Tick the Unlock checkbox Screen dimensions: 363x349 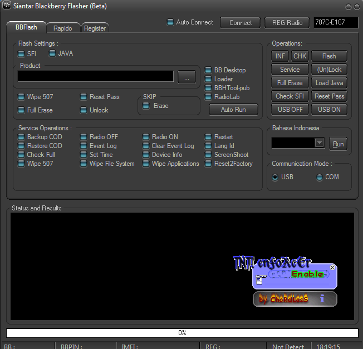(x=84, y=110)
